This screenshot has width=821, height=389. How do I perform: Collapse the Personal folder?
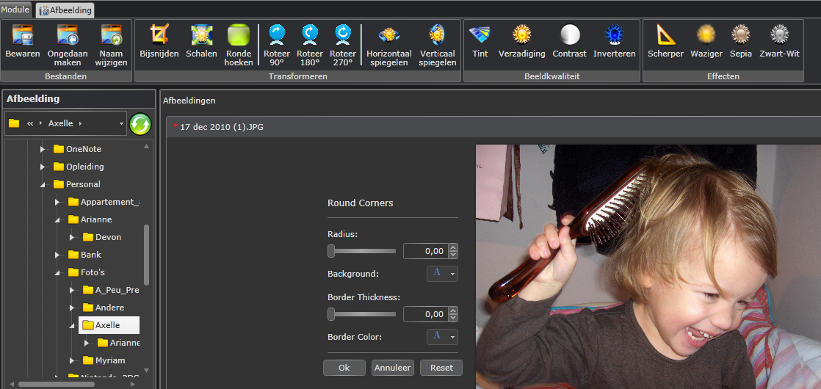[x=43, y=185]
